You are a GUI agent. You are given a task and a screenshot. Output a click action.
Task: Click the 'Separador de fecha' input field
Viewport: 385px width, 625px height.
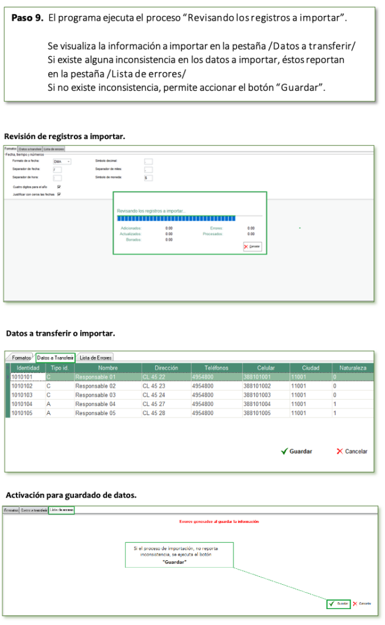(57, 170)
